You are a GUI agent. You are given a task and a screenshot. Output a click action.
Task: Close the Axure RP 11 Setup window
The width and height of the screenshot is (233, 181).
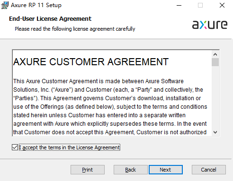[x=222, y=5]
